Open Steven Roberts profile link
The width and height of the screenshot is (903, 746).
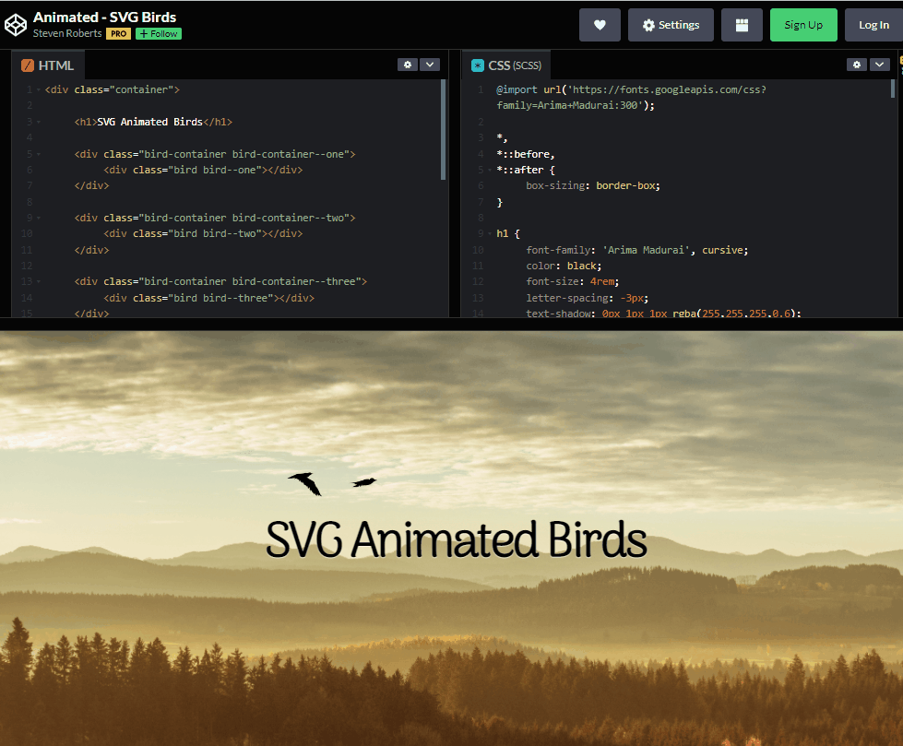coord(66,33)
